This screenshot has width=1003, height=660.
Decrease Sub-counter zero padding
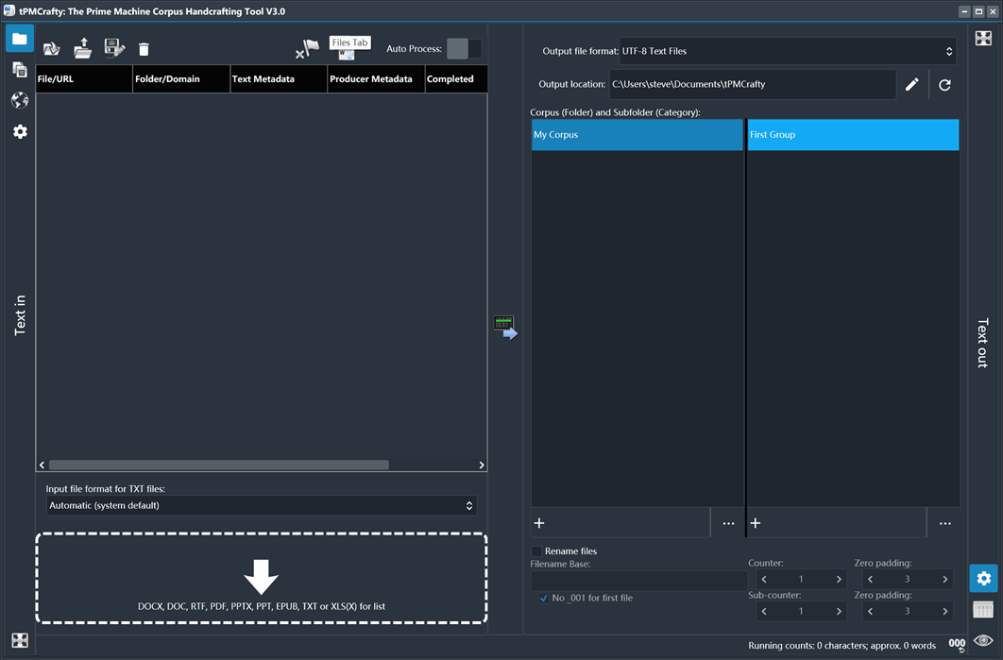point(870,612)
